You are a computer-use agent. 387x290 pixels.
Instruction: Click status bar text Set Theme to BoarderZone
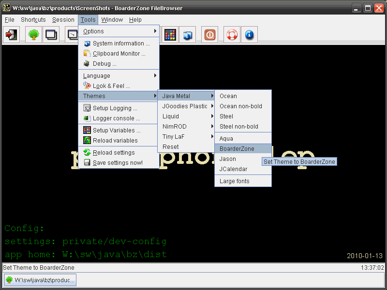[39, 268]
